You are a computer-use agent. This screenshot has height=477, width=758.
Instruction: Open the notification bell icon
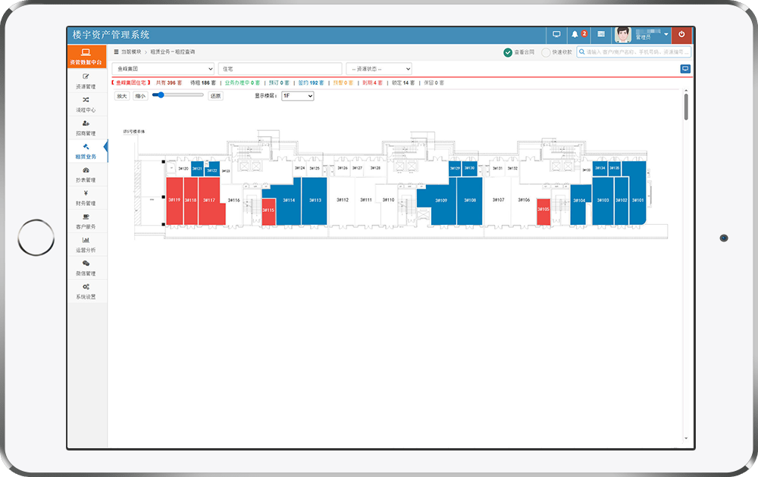tap(575, 34)
